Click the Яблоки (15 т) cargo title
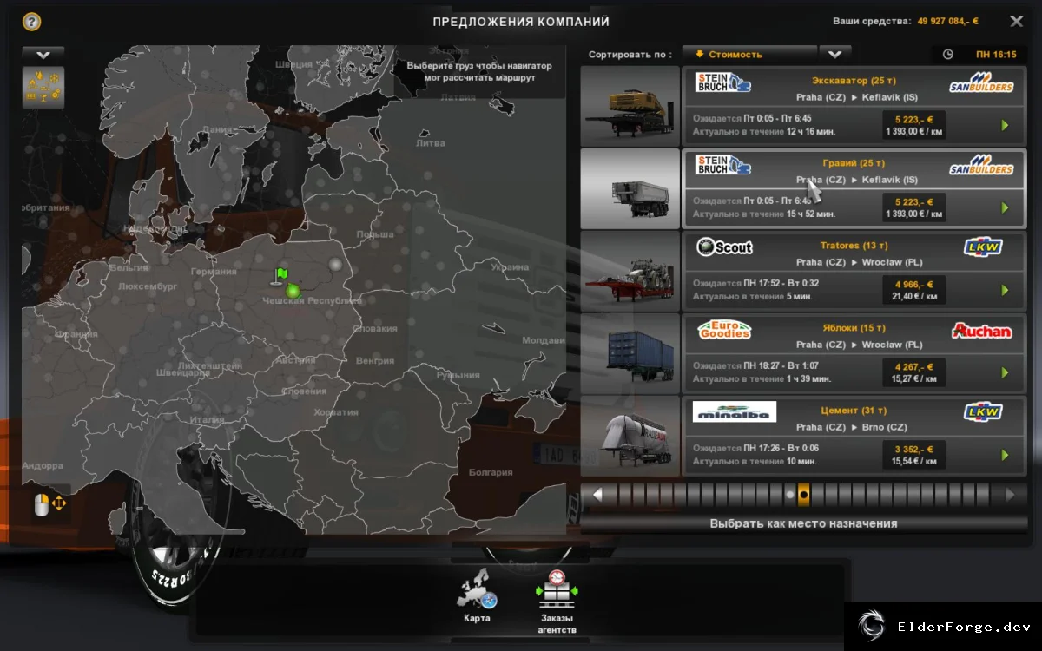 coord(854,328)
